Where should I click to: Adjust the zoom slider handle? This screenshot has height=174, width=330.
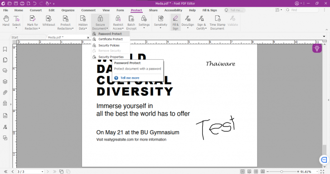coord(281,172)
